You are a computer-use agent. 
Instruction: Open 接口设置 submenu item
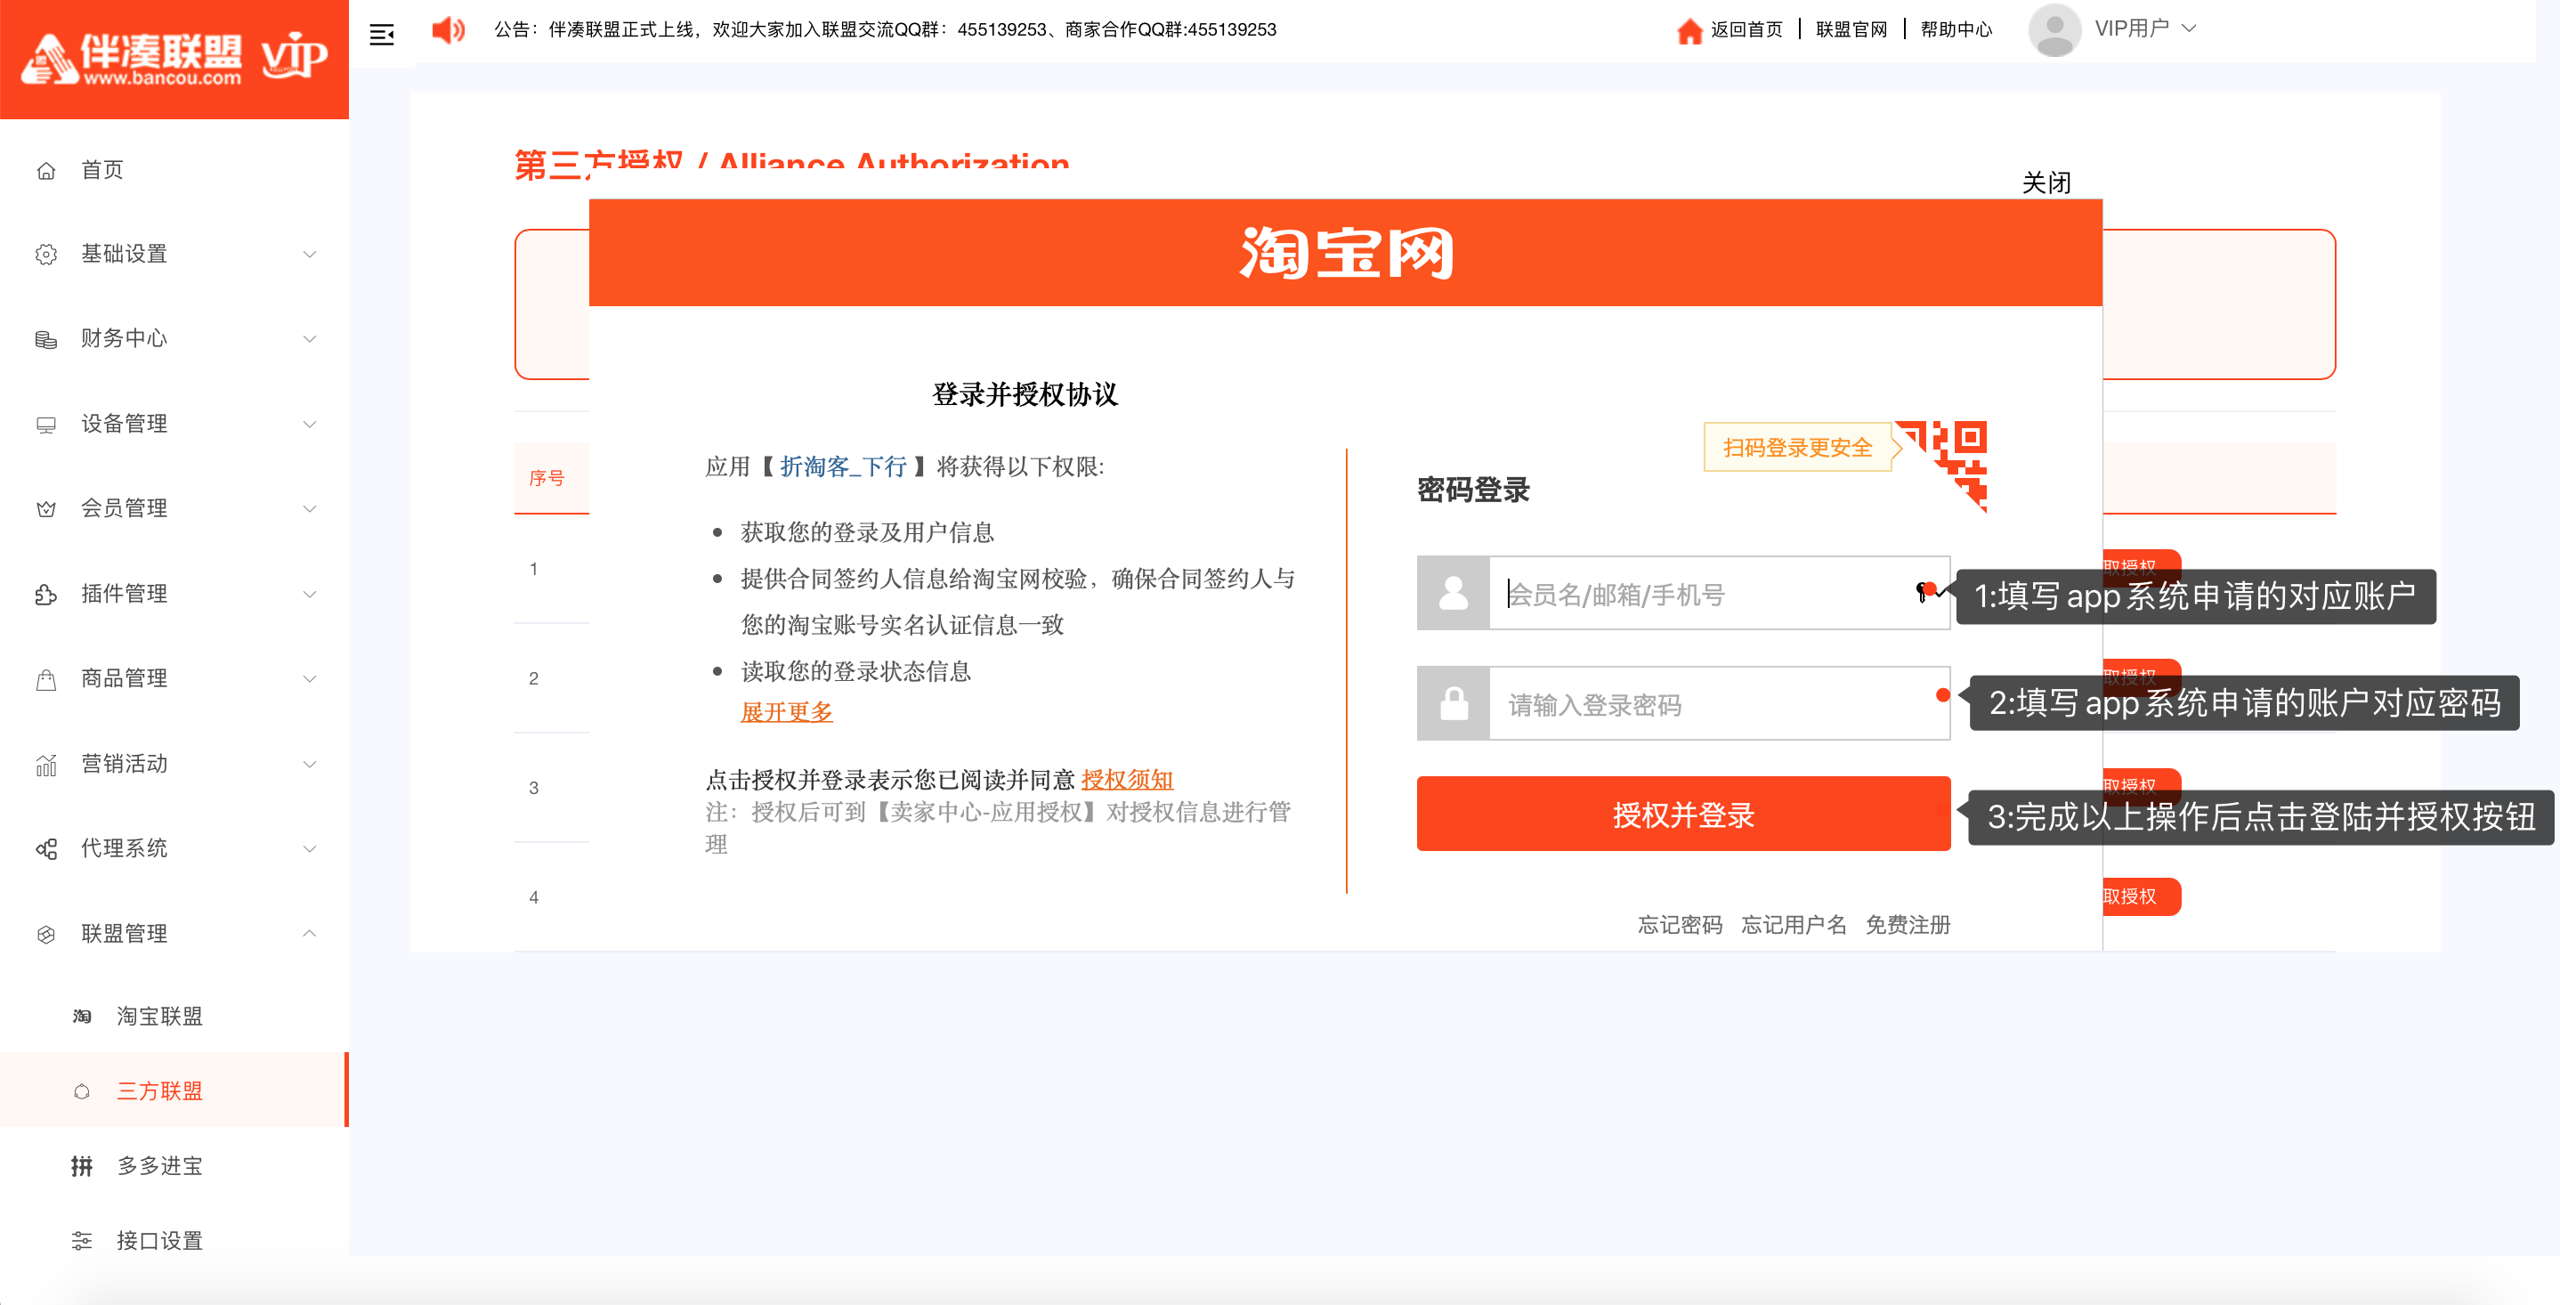(174, 1240)
